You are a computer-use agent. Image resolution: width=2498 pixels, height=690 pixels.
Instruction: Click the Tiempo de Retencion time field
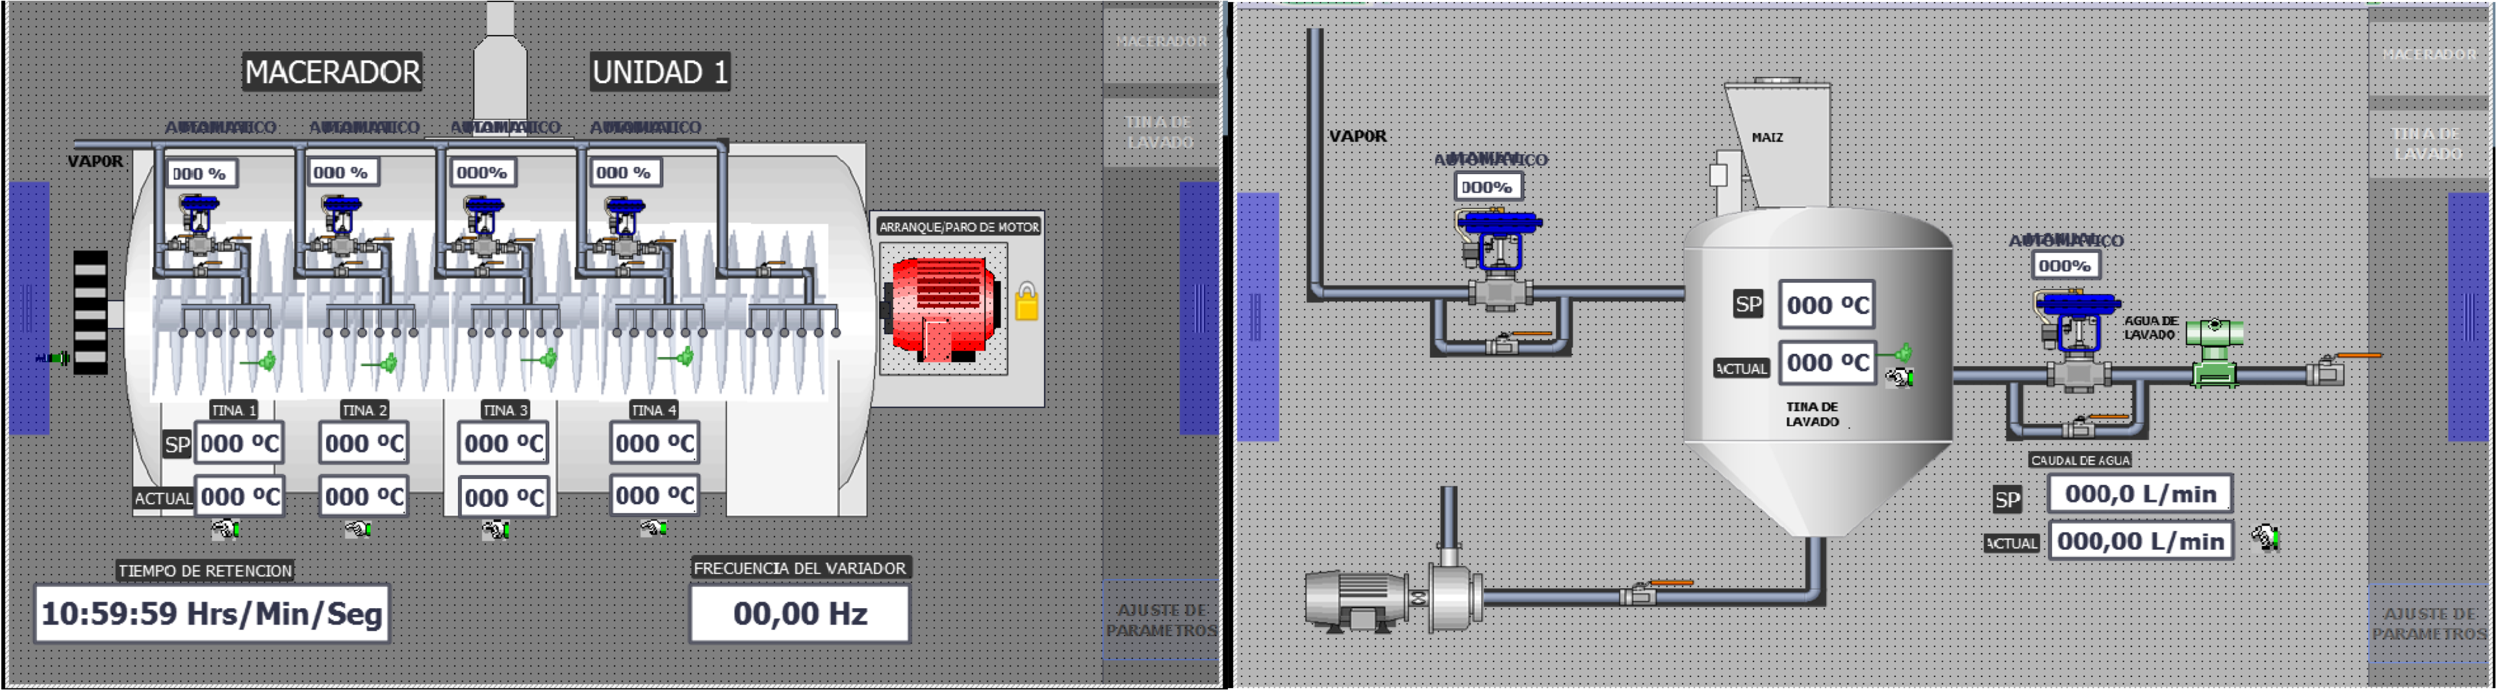211,613
